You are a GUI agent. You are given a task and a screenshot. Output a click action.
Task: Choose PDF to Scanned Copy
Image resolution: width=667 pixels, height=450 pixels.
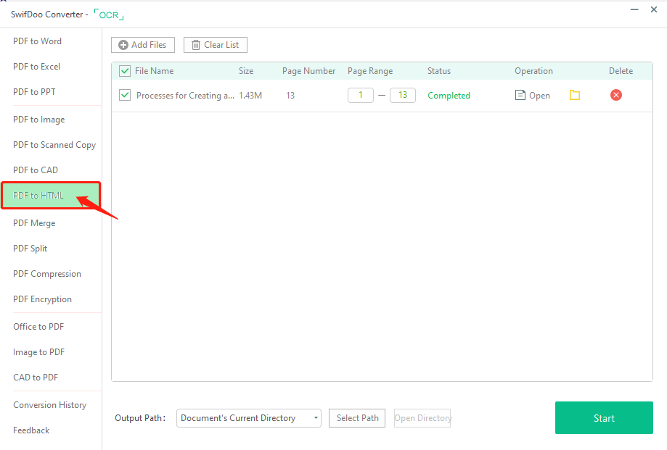(x=54, y=145)
